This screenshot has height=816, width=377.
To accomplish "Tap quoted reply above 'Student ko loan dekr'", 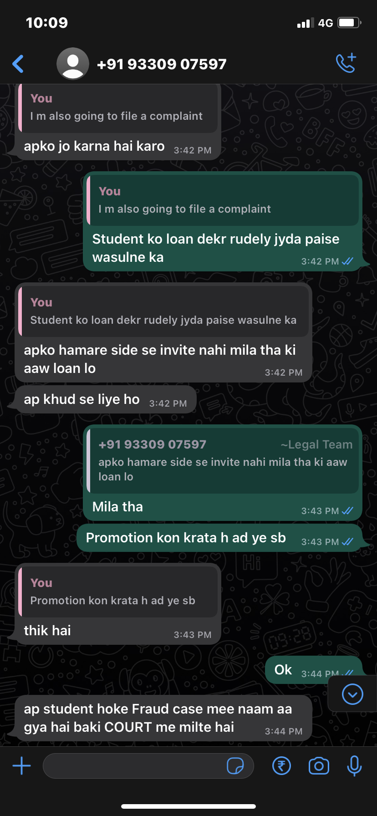I will [223, 200].
